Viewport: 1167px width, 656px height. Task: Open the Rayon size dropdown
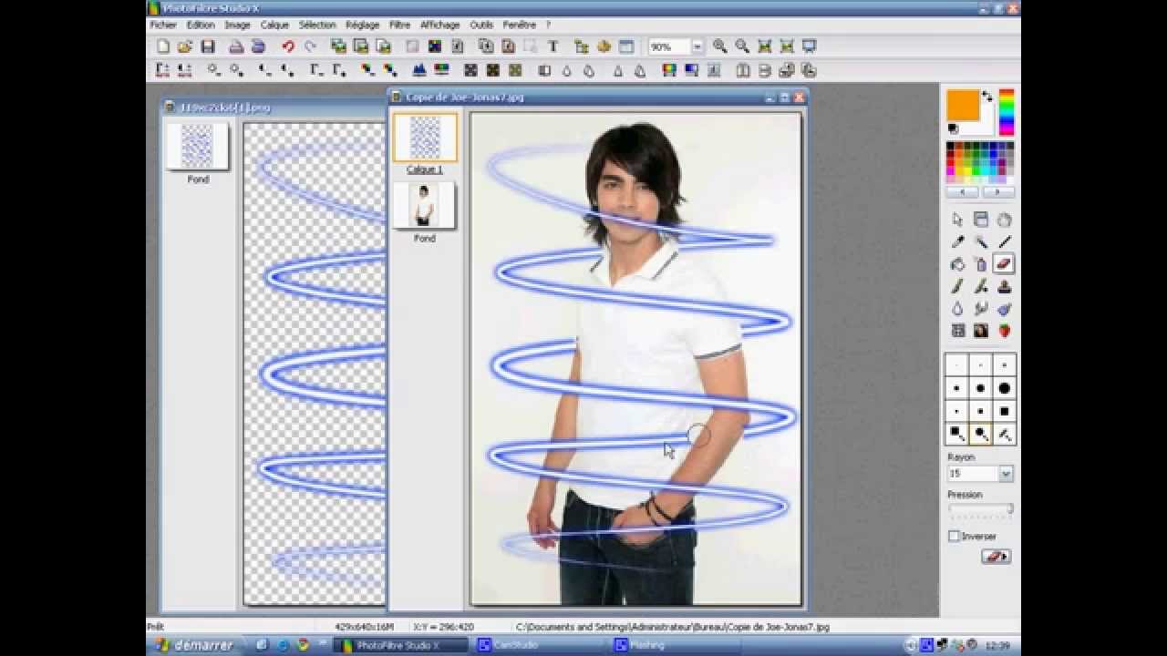pos(1006,474)
